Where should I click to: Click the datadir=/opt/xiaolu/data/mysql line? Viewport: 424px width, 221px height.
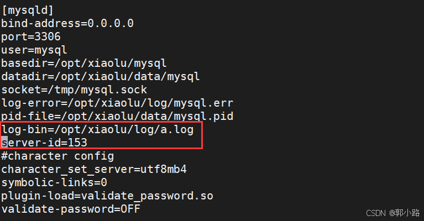(100, 76)
